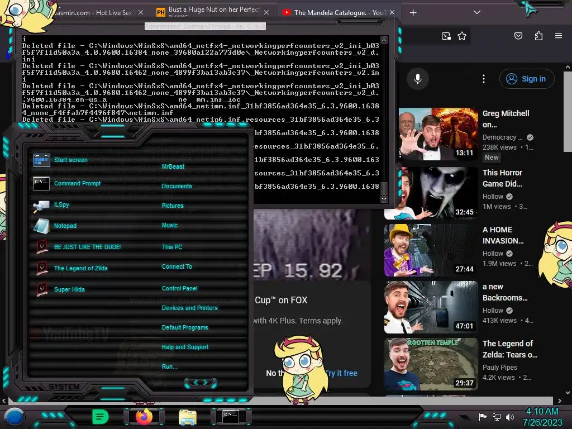Open This PC from start menu
This screenshot has width=572, height=429.
(172, 247)
